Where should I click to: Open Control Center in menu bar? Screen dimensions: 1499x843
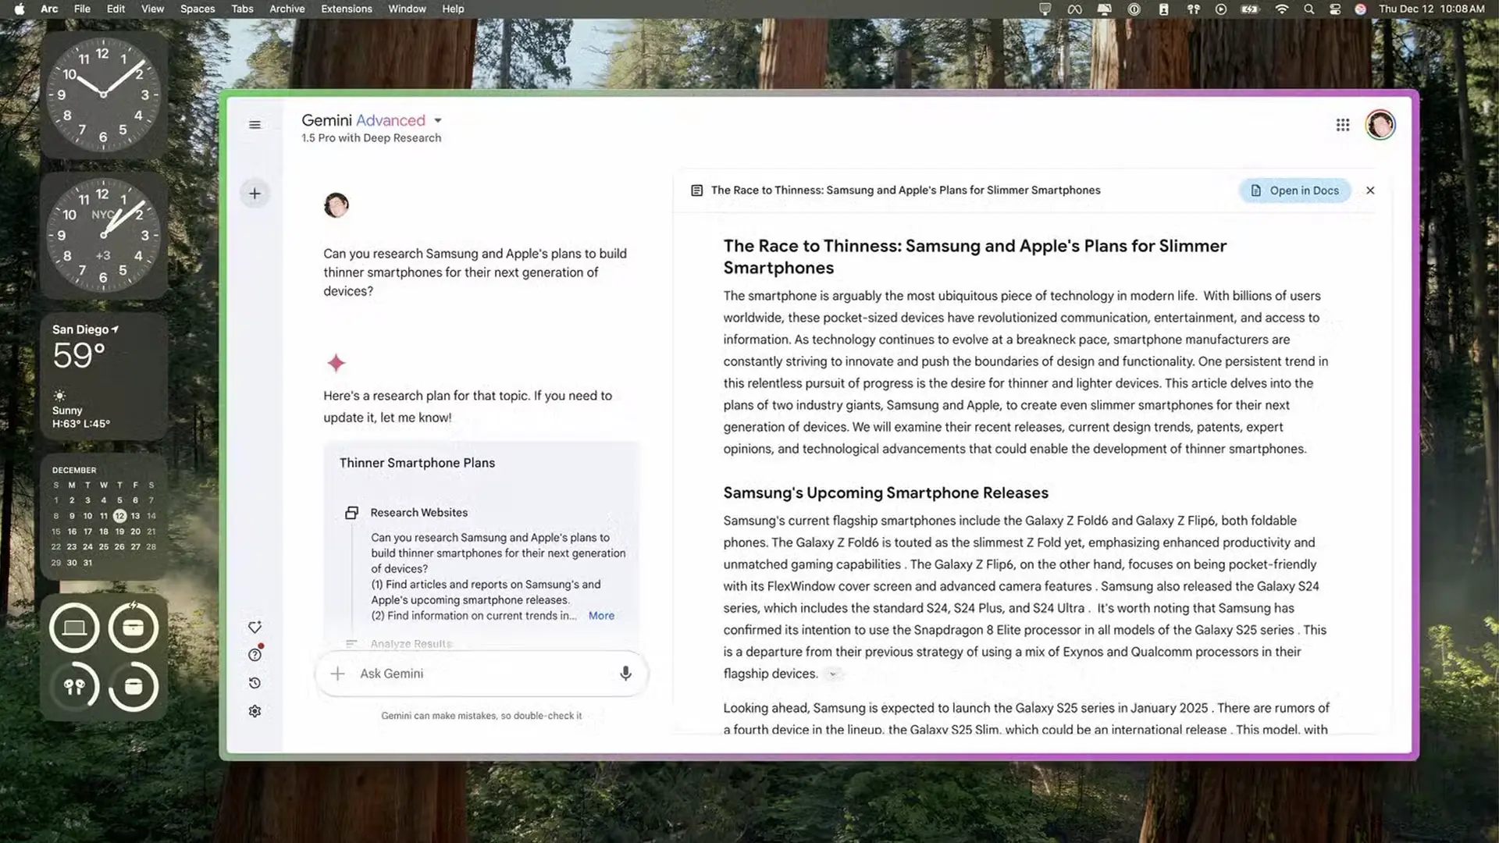[x=1335, y=9]
